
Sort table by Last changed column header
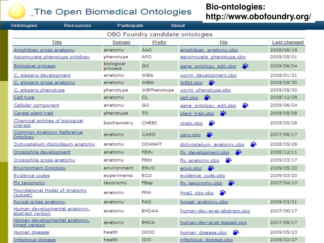pyautogui.click(x=288, y=42)
